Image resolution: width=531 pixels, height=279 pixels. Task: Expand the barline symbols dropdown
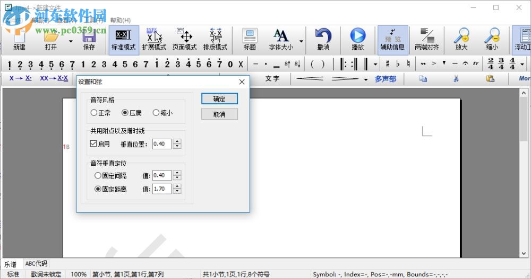coord(375,64)
